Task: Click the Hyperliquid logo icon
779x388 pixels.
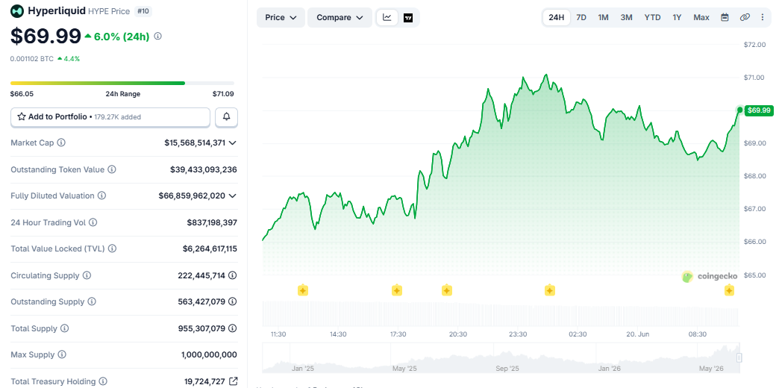Action: pos(17,10)
